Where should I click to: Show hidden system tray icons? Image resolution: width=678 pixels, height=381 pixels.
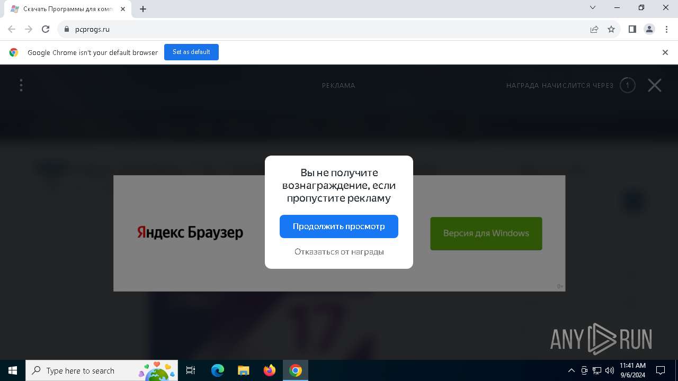(x=572, y=370)
